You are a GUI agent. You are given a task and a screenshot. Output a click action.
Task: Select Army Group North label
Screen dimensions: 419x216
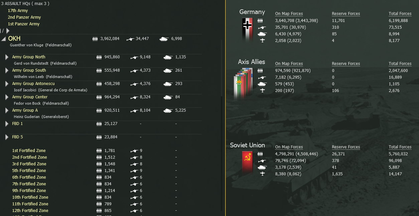(x=29, y=57)
